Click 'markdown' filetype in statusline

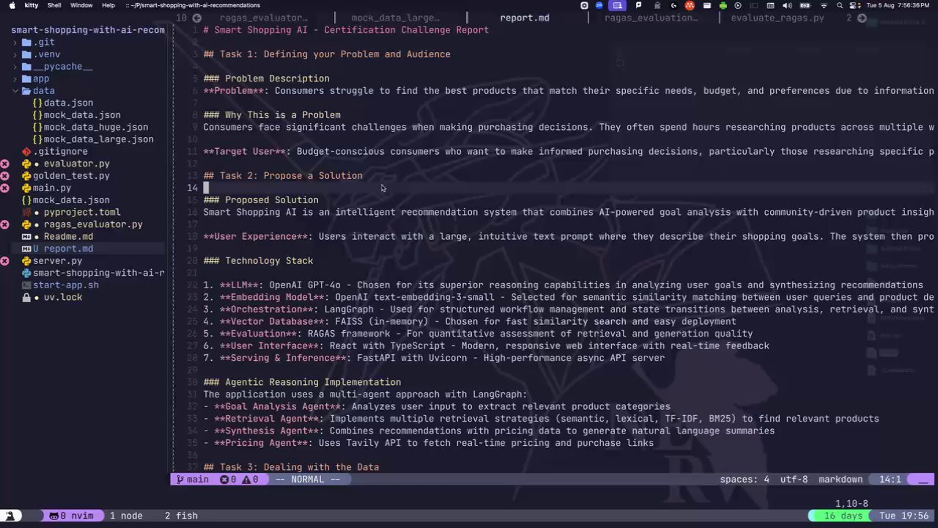click(x=841, y=480)
